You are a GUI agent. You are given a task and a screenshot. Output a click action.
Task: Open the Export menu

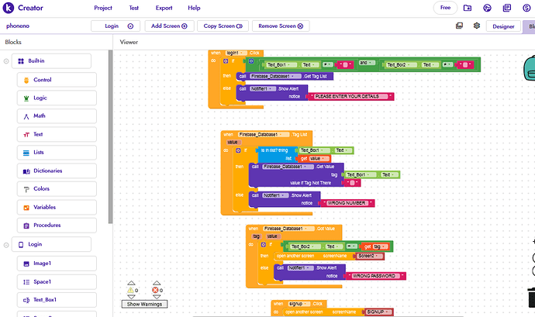164,8
